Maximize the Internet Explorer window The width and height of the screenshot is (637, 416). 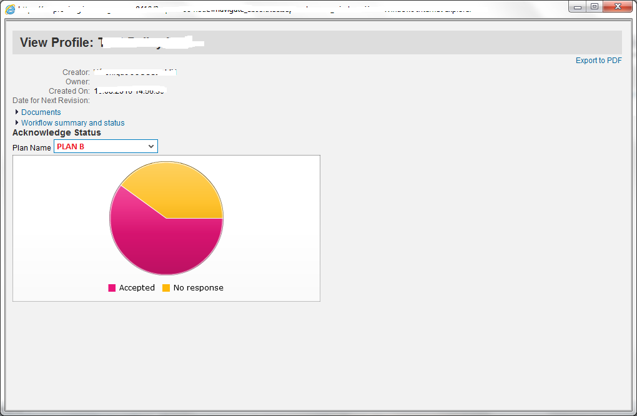[595, 6]
